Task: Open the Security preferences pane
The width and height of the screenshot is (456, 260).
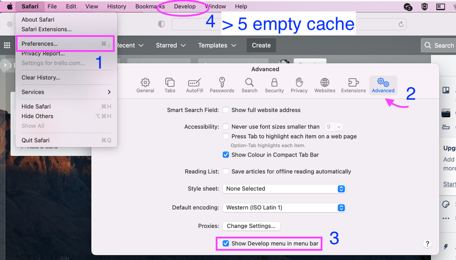Action: point(274,85)
